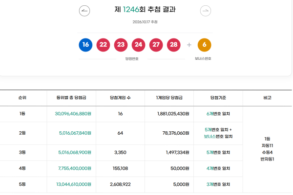Screen dimensions: 293x195
Task: Click criteria 3개번호 일치
Action: (x=218, y=184)
